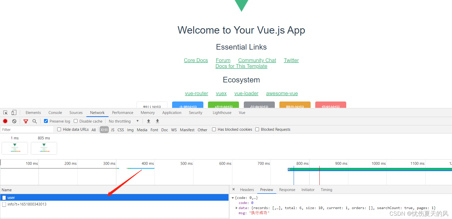
Task: Filter requests by WS
Action: click(x=174, y=130)
